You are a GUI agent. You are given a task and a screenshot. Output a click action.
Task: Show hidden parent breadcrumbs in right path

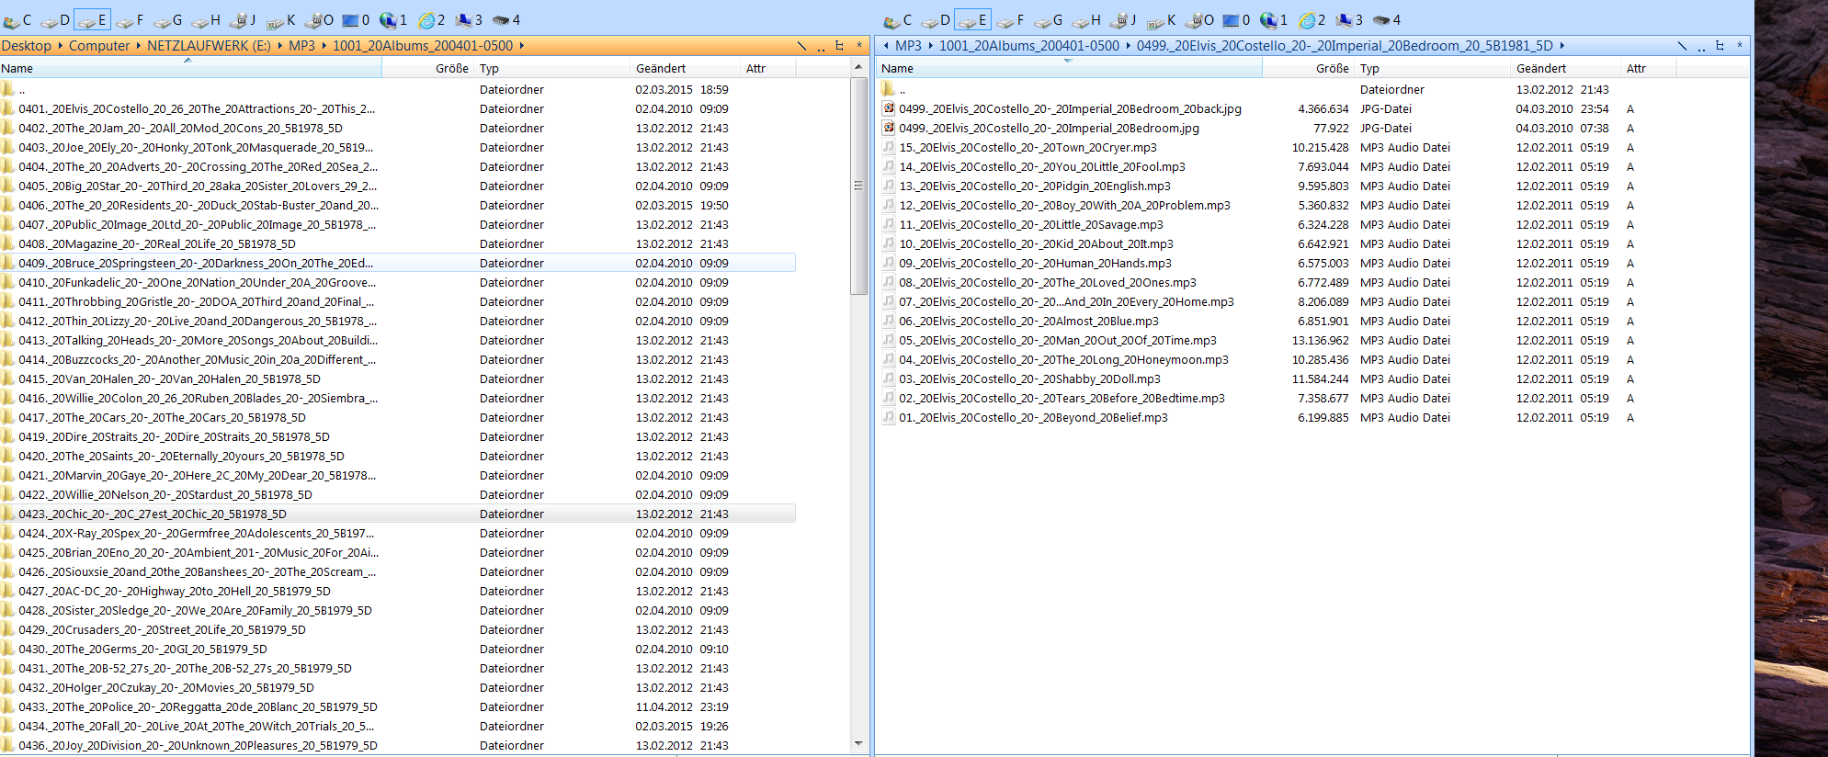pyautogui.click(x=886, y=46)
